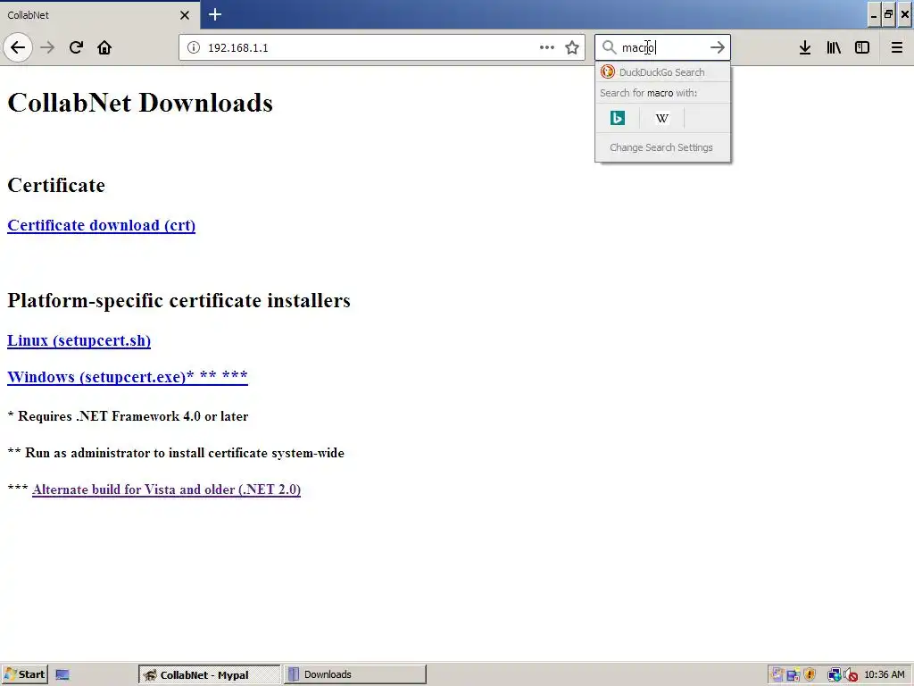Bookmark this page with the star

tap(572, 47)
